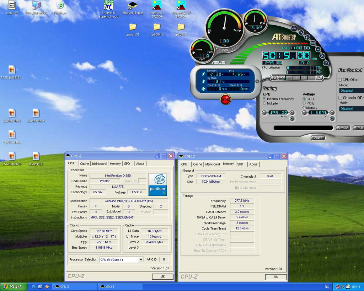Increase CPU voltage with plus button
The image size is (364, 291).
pyautogui.click(x=332, y=113)
